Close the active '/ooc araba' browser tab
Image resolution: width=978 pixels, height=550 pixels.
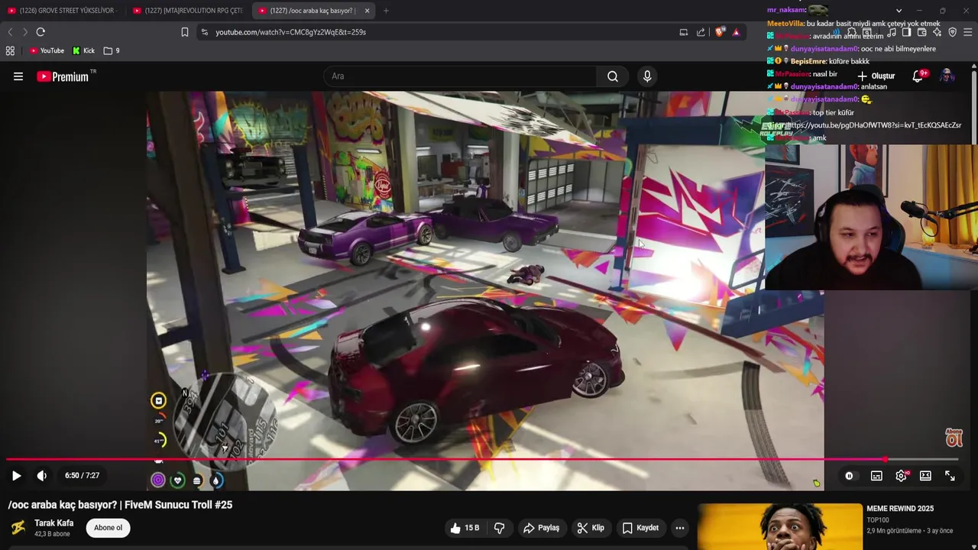click(367, 11)
